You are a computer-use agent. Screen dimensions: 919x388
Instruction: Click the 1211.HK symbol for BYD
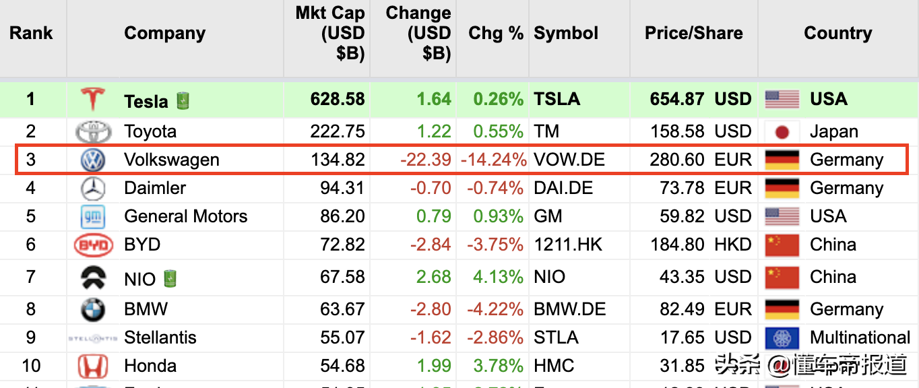click(x=568, y=245)
